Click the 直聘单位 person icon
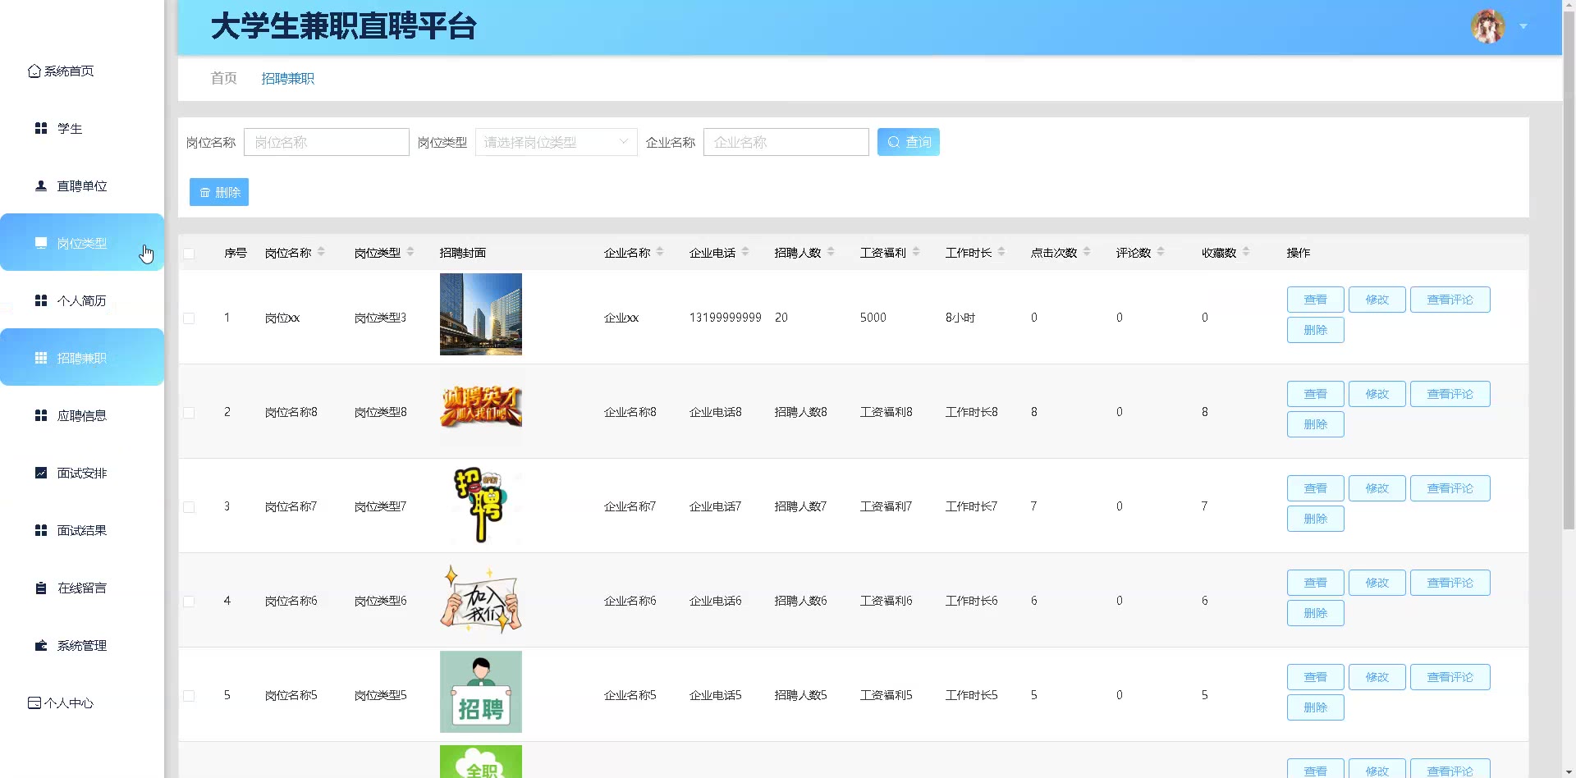 pyautogui.click(x=41, y=185)
